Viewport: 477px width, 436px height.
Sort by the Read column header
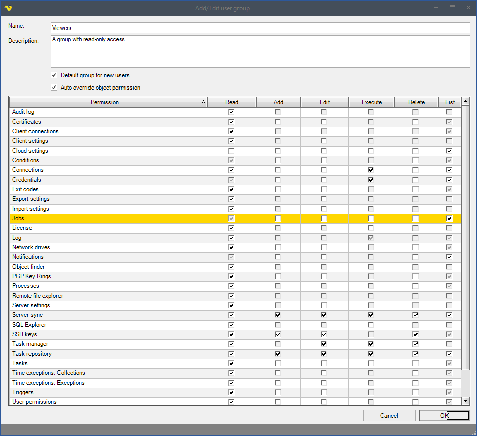(231, 102)
